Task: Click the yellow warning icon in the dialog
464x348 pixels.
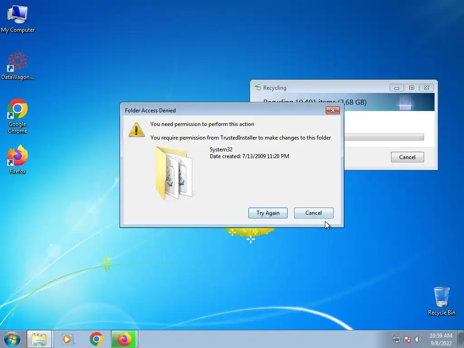Action: tap(136, 130)
